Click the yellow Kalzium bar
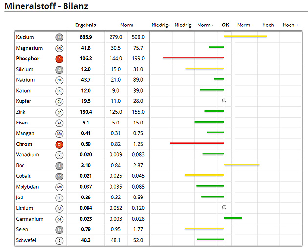Screen dimensions: 308x248 click(x=245, y=36)
